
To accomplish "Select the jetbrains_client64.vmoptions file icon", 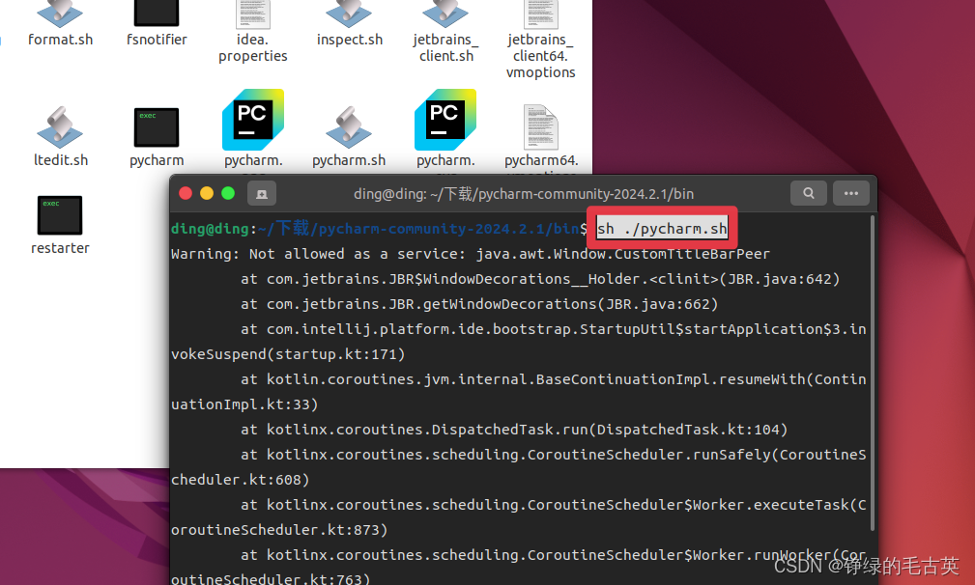I will [x=541, y=14].
